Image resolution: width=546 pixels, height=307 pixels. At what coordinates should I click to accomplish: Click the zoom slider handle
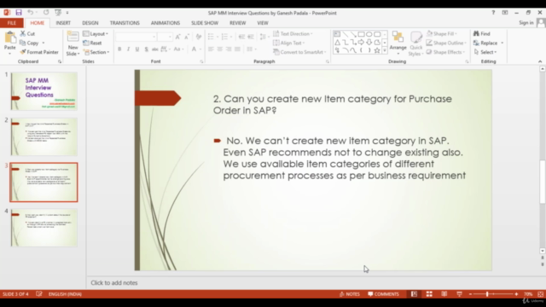(487, 294)
